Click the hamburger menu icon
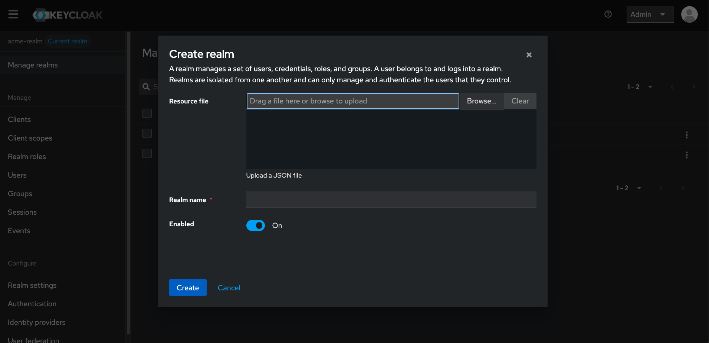The image size is (709, 343). click(x=13, y=14)
